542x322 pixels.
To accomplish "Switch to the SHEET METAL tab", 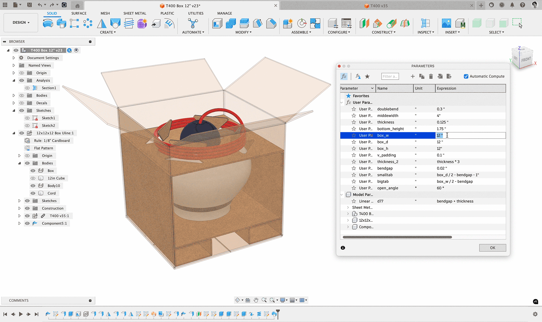I will pyautogui.click(x=134, y=13).
